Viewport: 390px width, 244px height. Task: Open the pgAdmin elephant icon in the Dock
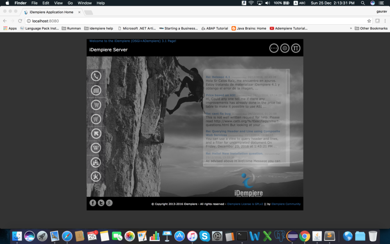(279, 236)
